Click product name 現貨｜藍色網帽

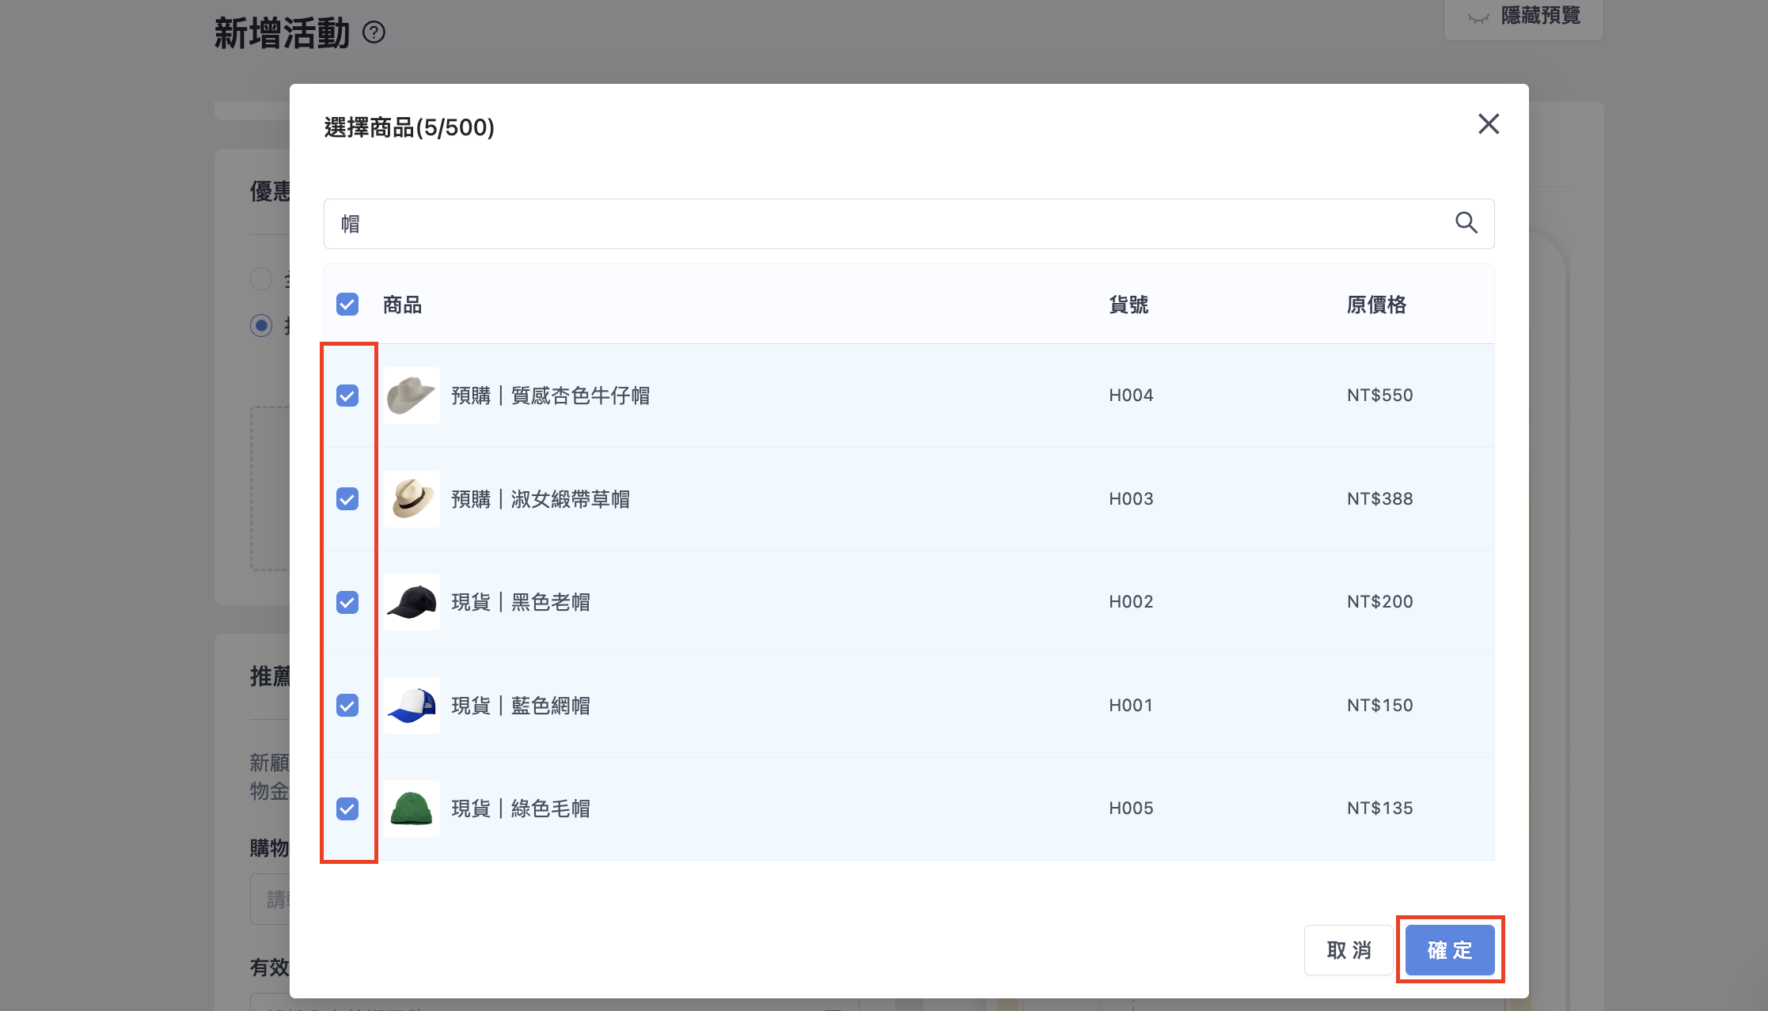click(521, 706)
